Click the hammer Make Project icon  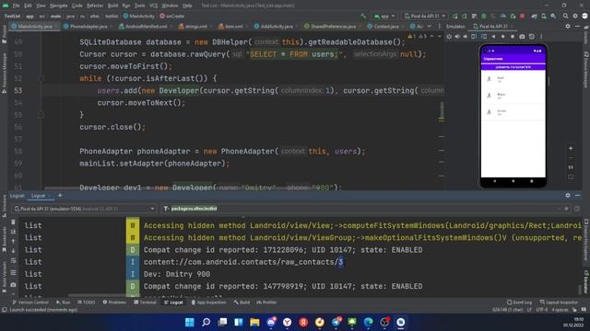[363, 17]
